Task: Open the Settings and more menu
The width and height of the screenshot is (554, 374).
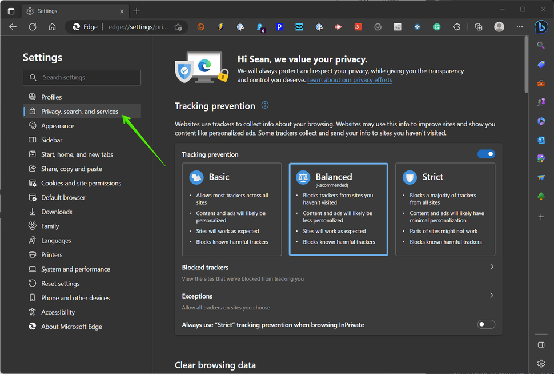Action: tap(519, 27)
